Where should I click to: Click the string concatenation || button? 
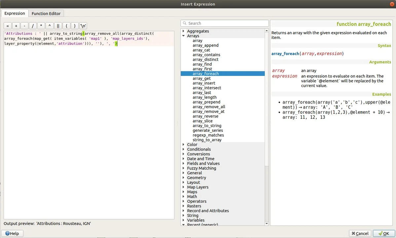tap(58, 26)
